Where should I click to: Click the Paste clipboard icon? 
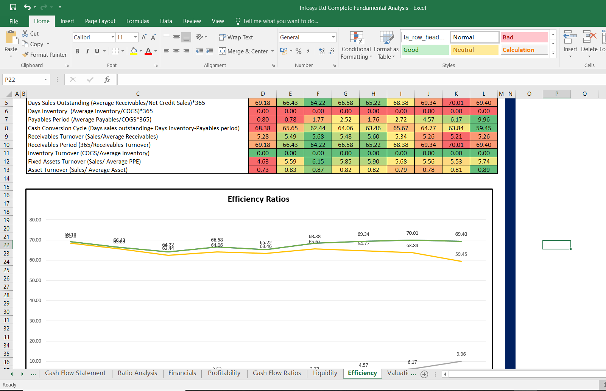point(11,38)
